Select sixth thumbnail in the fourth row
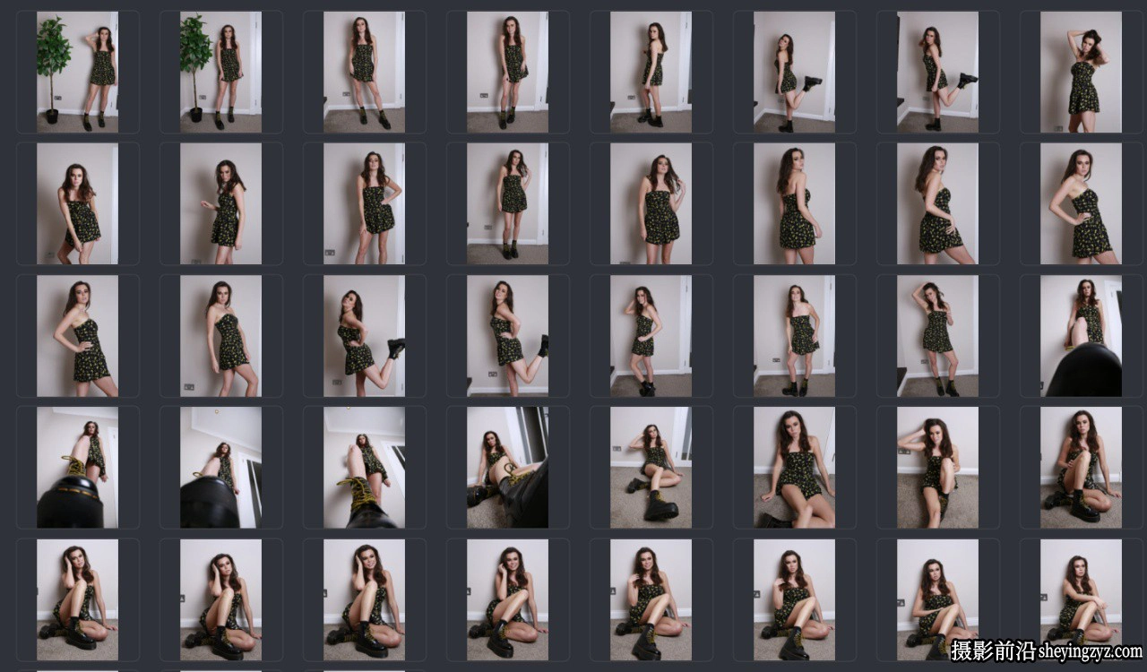 794,467
